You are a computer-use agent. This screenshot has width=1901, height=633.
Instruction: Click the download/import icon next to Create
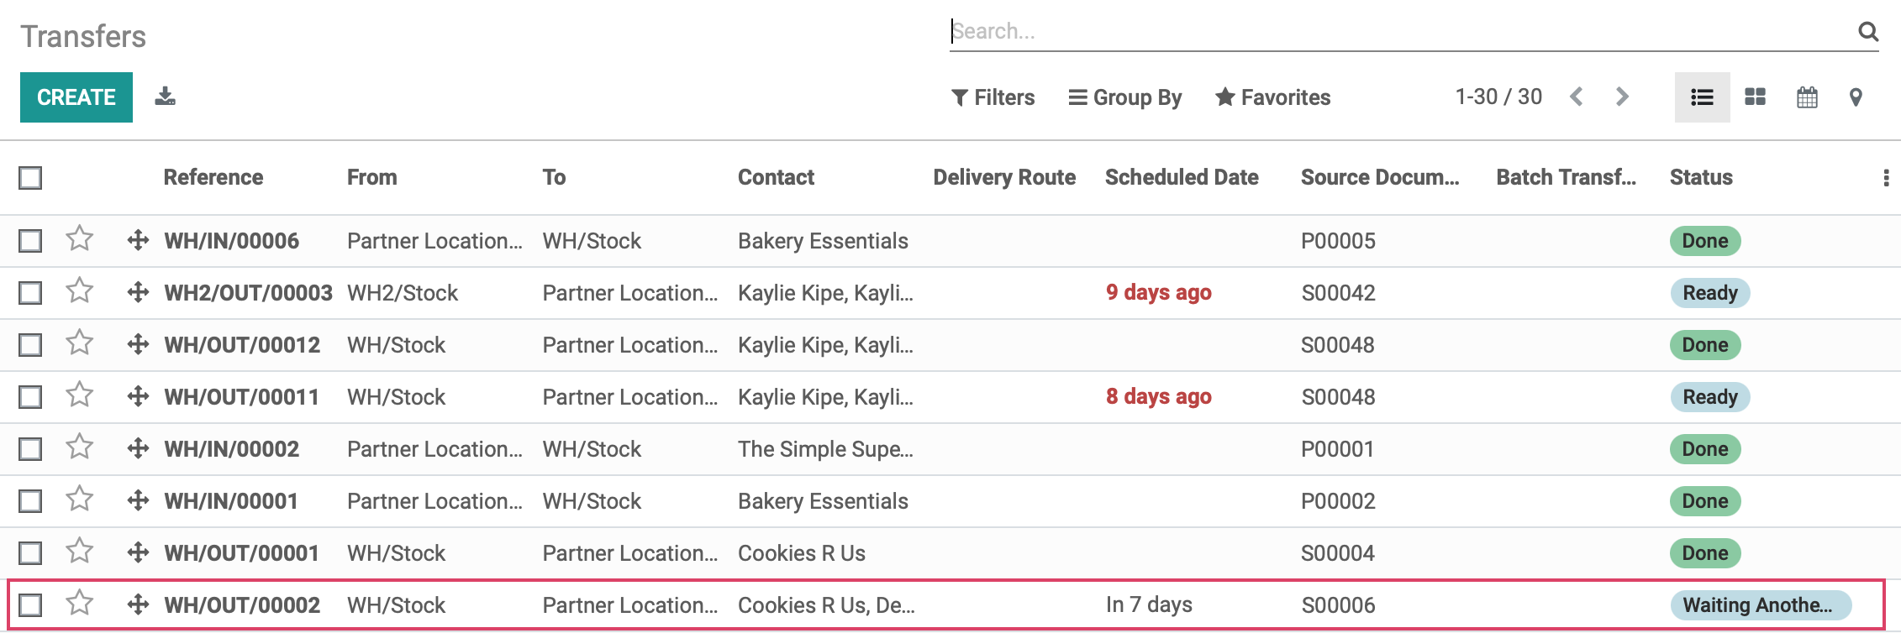(166, 97)
